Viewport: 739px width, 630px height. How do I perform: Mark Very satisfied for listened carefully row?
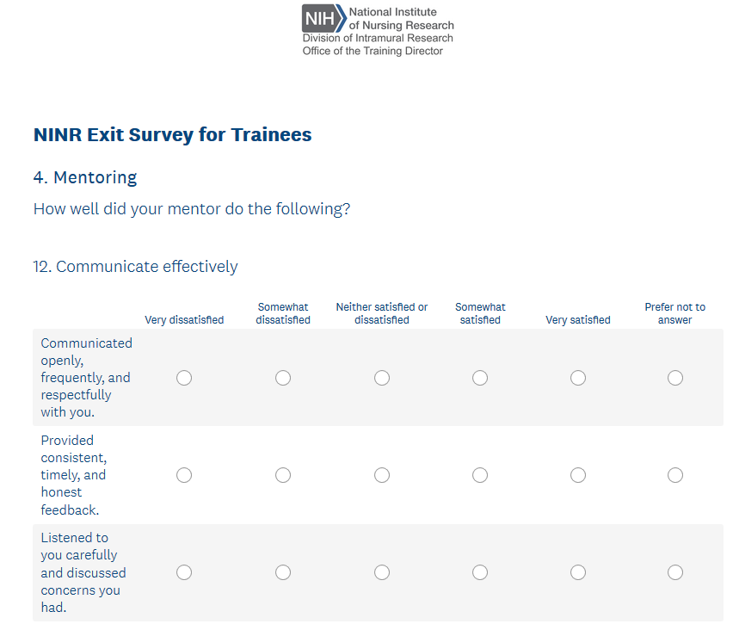[x=578, y=572]
